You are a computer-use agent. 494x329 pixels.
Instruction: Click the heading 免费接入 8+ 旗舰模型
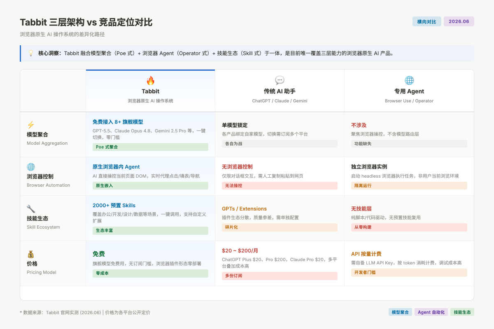pyautogui.click(x=118, y=122)
